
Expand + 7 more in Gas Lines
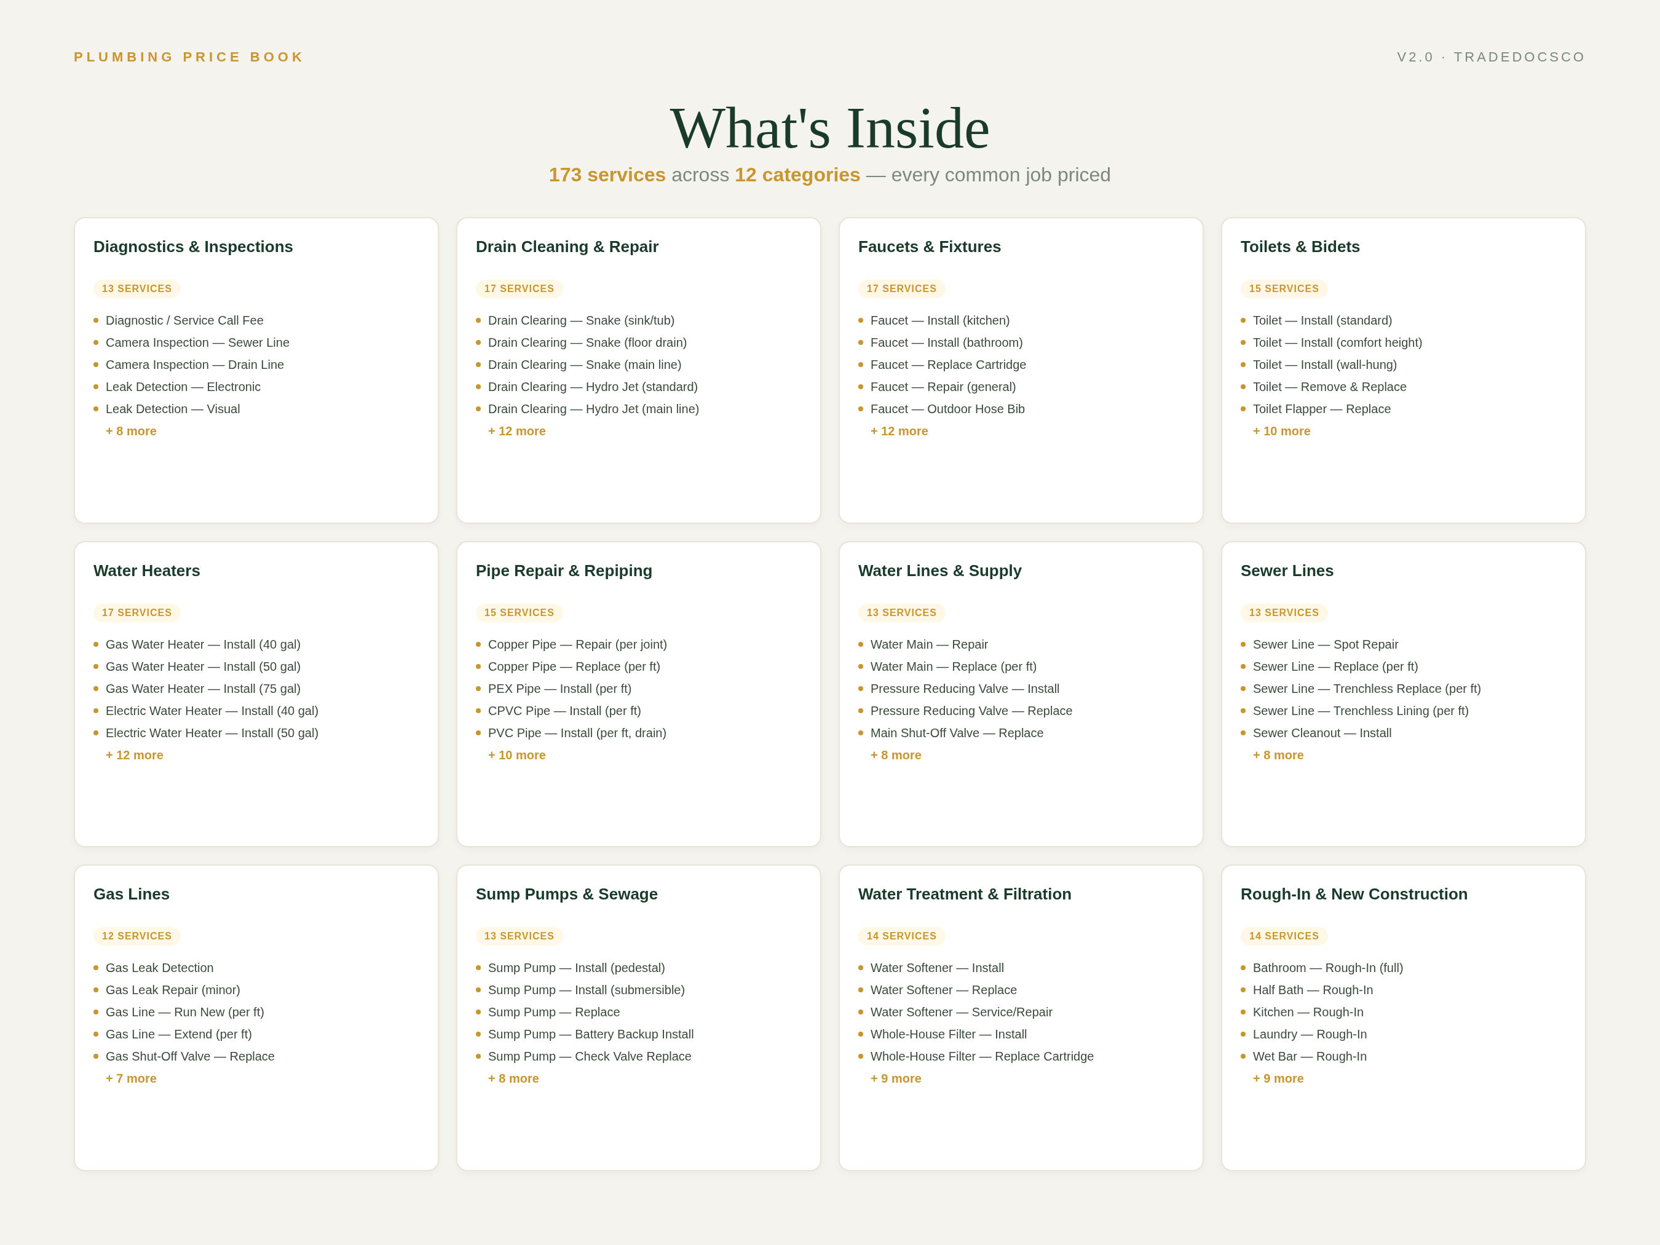[132, 1078]
